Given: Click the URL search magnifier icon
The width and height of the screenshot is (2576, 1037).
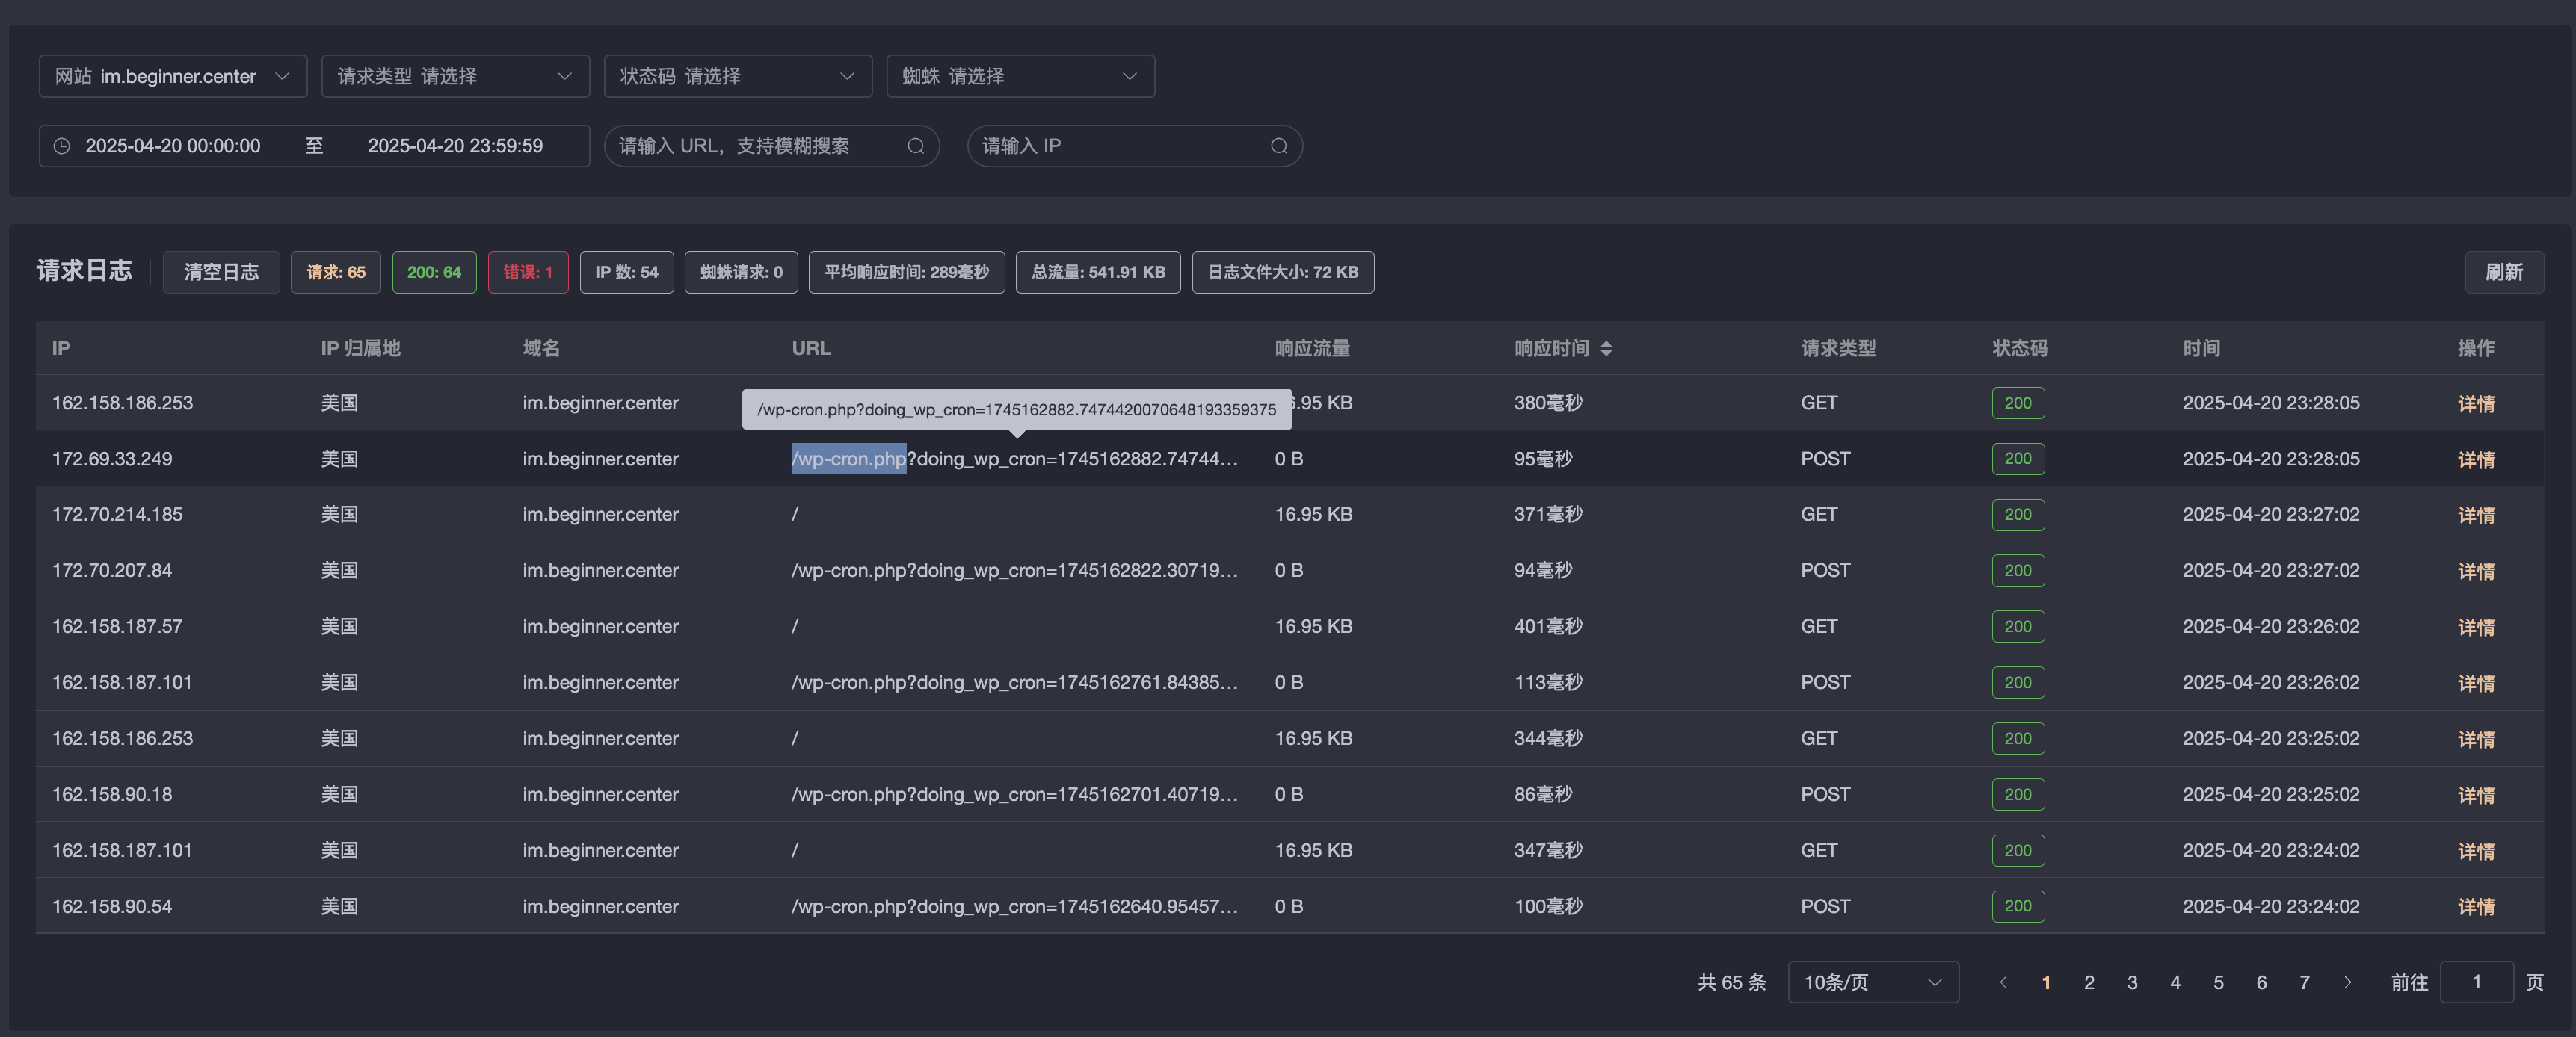Looking at the screenshot, I should tap(915, 146).
